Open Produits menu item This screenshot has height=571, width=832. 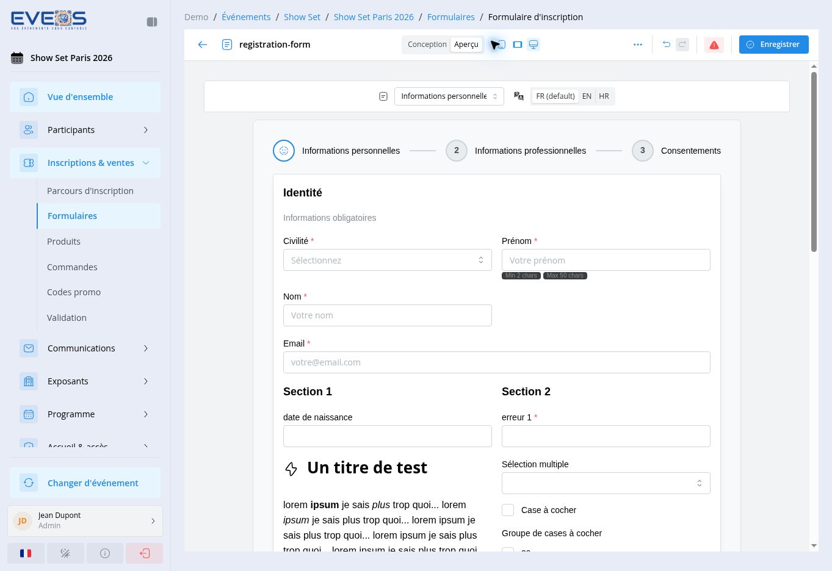pyautogui.click(x=99, y=242)
